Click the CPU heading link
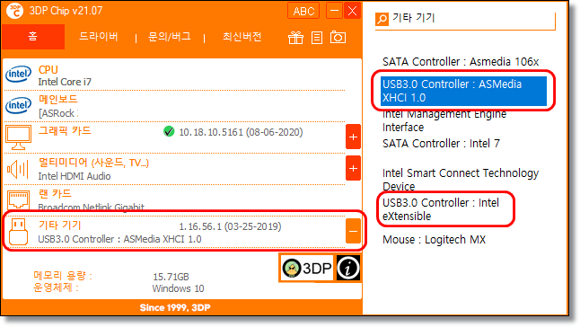 tap(48, 69)
